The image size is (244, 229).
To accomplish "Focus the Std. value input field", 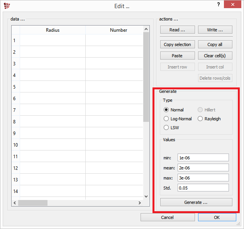I will coord(203,188).
